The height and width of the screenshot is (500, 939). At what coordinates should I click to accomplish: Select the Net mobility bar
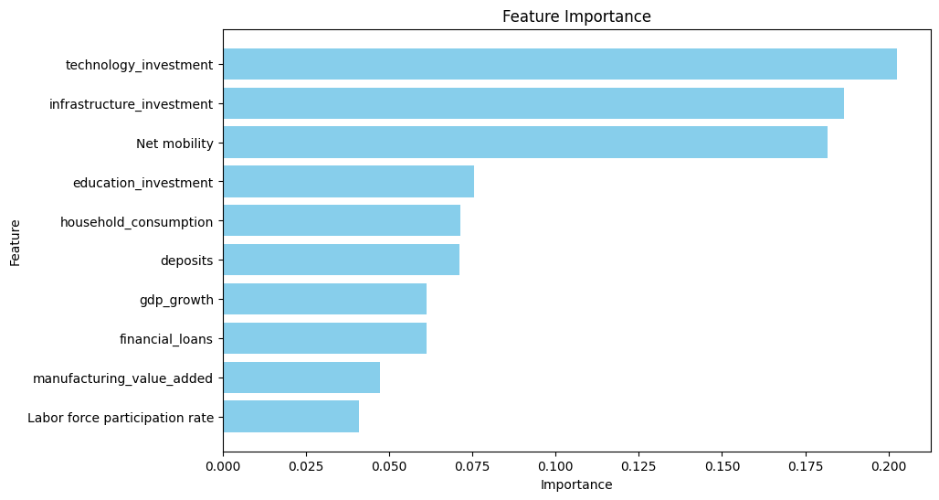[524, 143]
